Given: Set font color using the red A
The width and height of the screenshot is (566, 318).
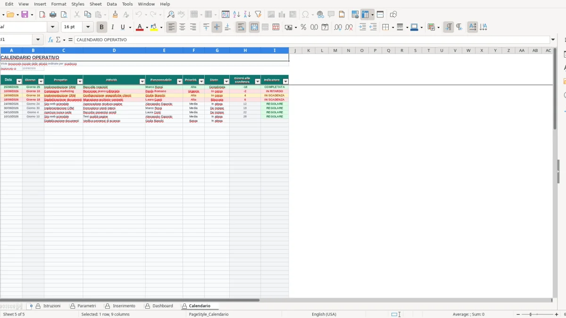Looking at the screenshot, I should pyautogui.click(x=139, y=27).
